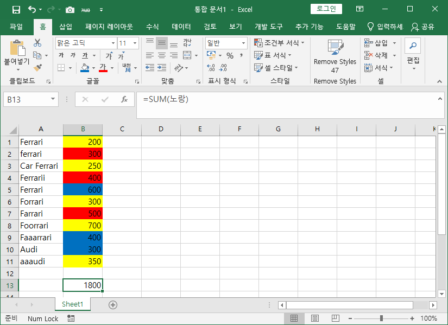Click the Decrease Decimal icon
448x325 pixels.
coord(223,68)
